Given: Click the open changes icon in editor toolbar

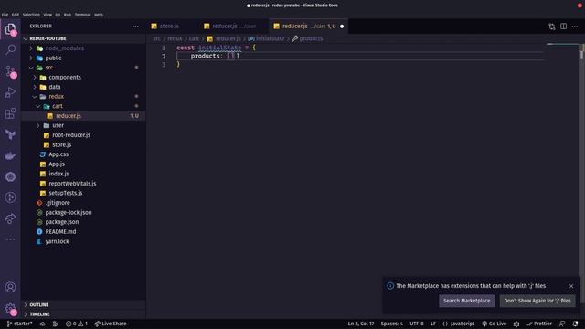Looking at the screenshot, I should [x=552, y=27].
